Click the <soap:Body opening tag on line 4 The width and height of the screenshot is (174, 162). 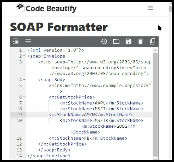[52, 80]
